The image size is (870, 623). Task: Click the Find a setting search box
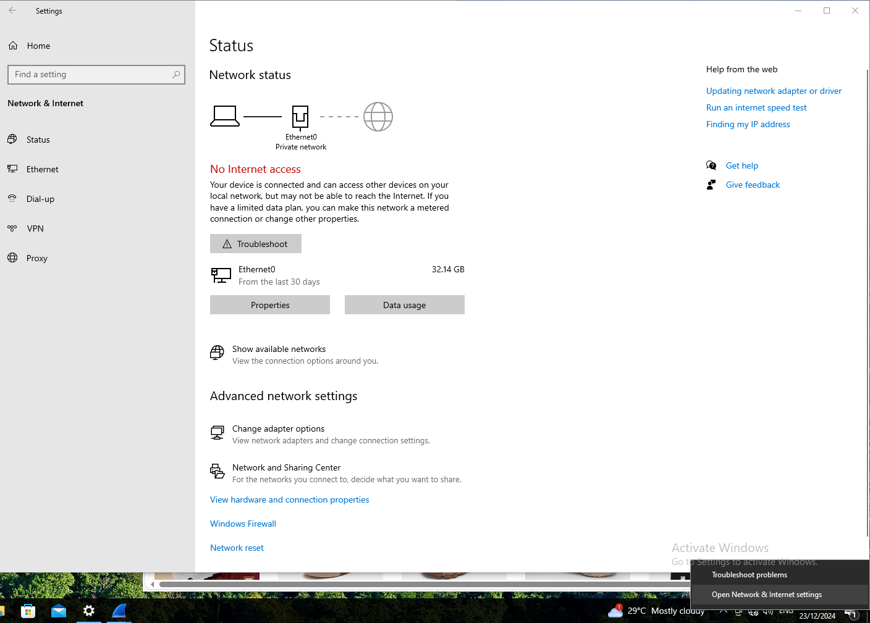point(96,75)
